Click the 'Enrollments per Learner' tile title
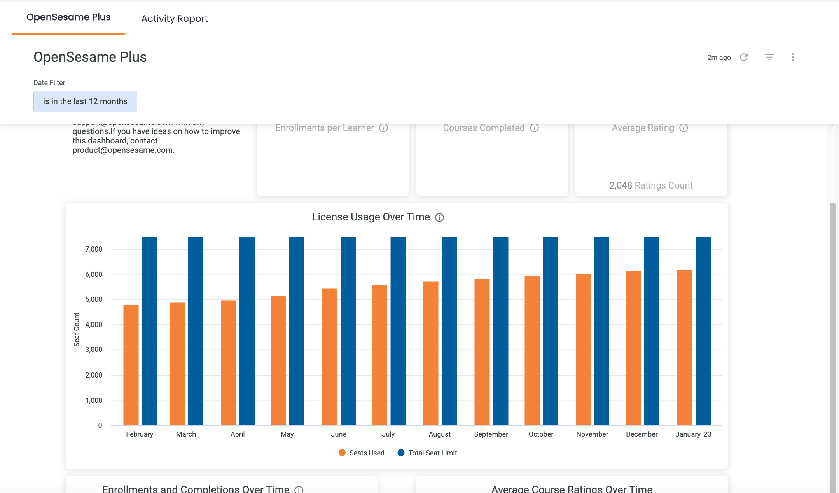Image resolution: width=839 pixels, height=493 pixels. (325, 128)
